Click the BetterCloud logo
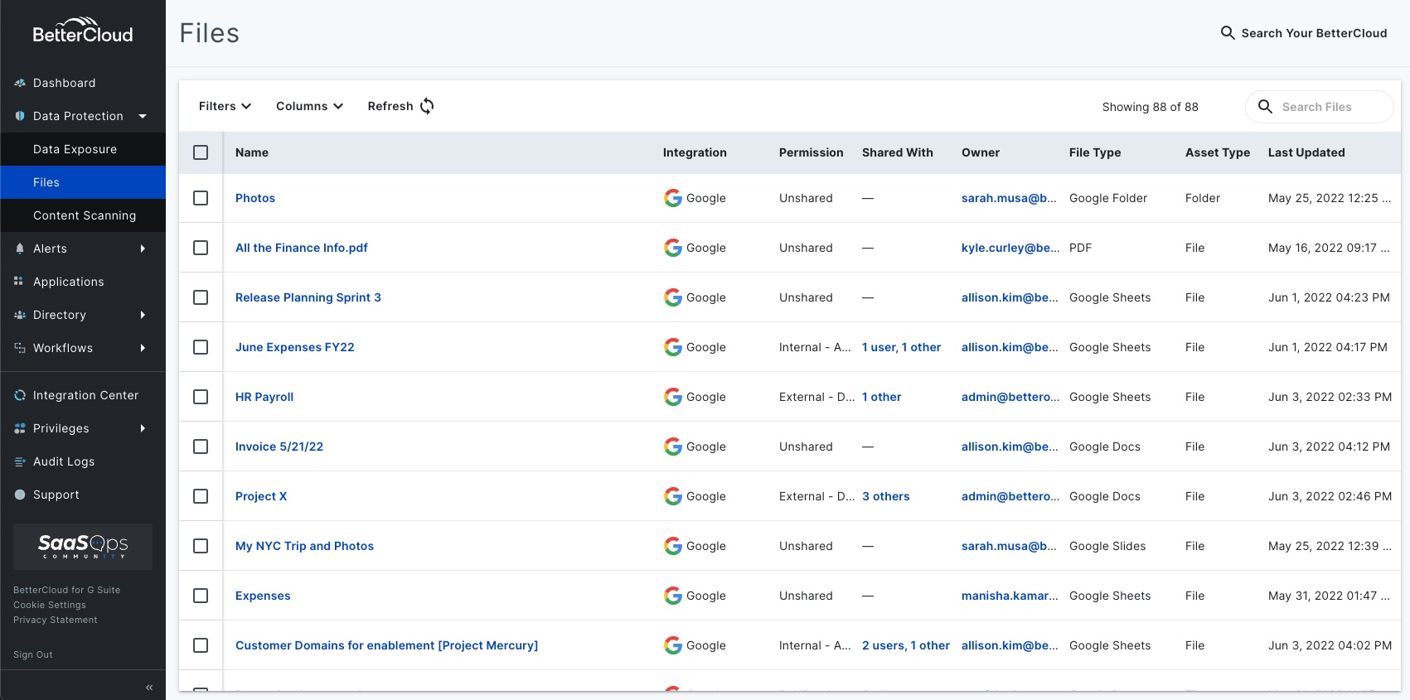1410x700 pixels. pyautogui.click(x=83, y=31)
